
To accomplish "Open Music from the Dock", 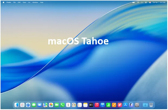I will pyautogui.click(x=97, y=105).
